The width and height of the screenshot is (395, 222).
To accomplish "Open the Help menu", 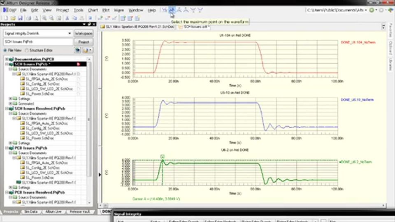I will (x=152, y=10).
